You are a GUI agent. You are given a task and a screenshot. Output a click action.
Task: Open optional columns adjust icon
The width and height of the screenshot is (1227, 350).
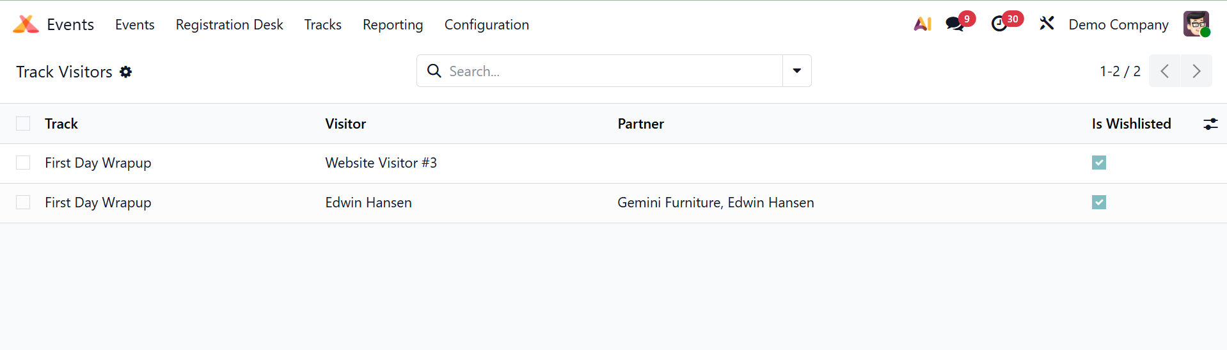point(1210,124)
